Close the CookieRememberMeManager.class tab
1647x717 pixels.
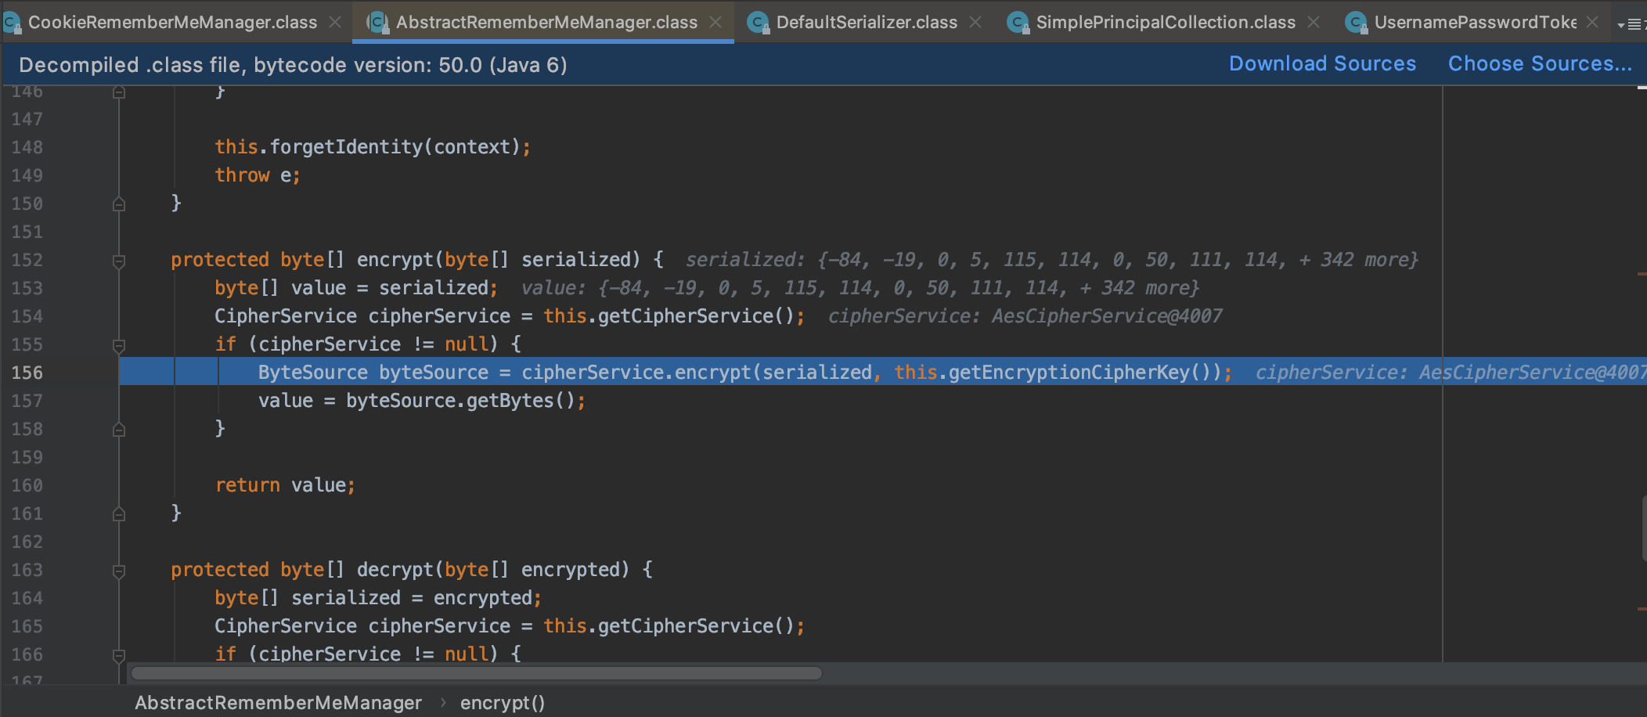pyautogui.click(x=335, y=22)
